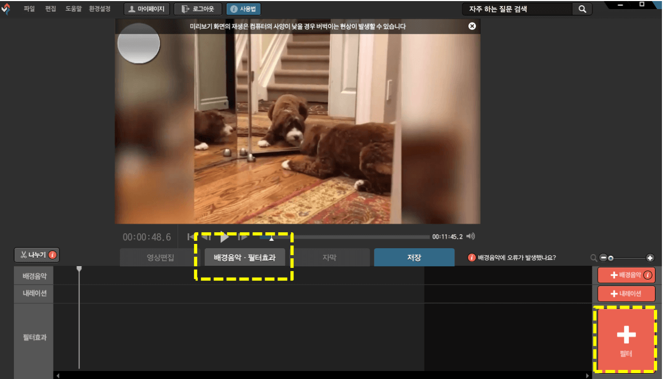Open the 파일 menu

(29, 9)
